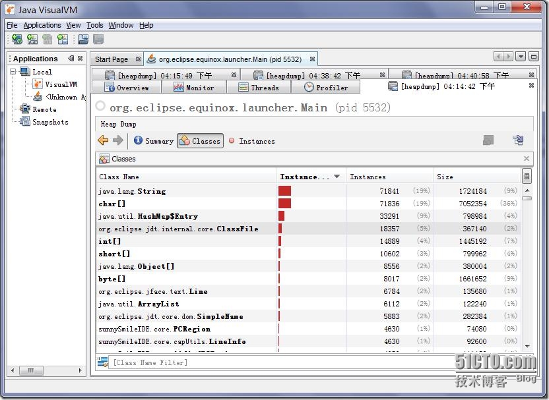Image resolution: width=549 pixels, height=400 pixels.
Task: Open the heapdump 04:40:58 tab
Action: [x=461, y=75]
